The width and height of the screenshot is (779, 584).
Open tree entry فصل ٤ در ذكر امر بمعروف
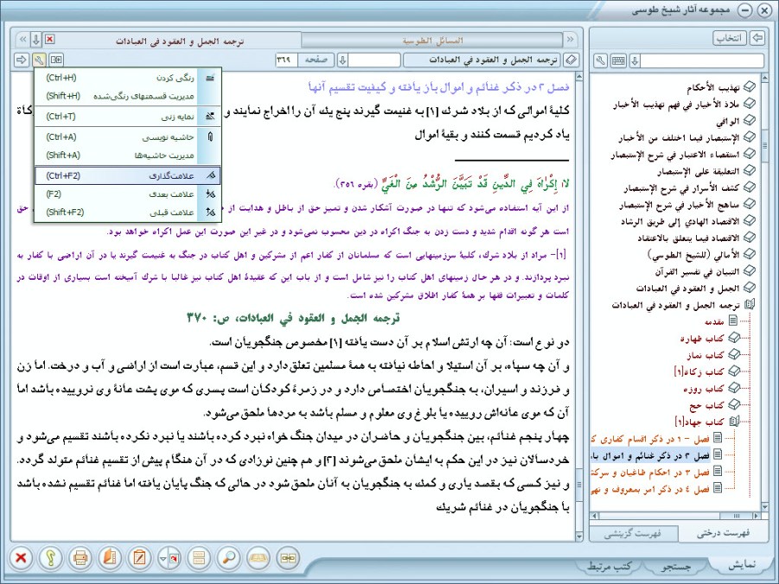tap(650, 489)
